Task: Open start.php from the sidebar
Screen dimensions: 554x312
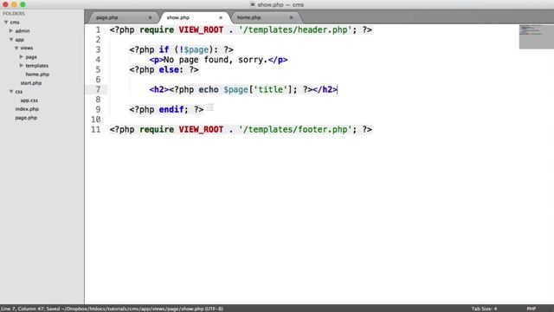Action: 31,83
